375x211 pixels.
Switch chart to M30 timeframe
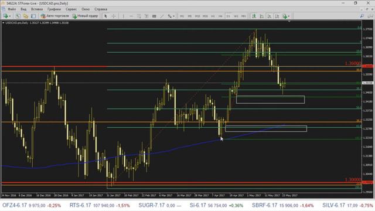(205, 16)
